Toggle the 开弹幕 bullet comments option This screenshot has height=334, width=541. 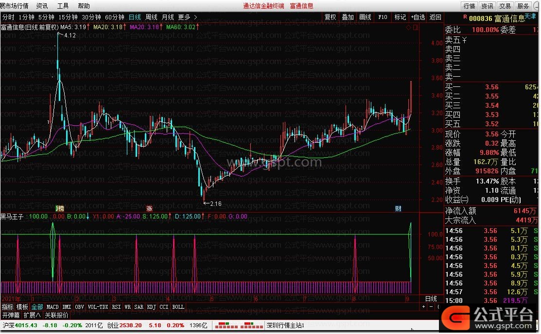[11, 315]
